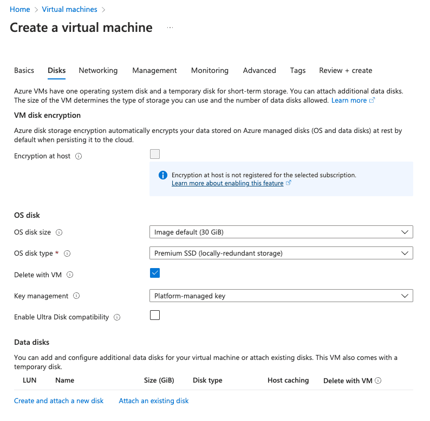This screenshot has height=421, width=430.
Task: Click info icon for Enable Ultra Disk compatibility
Action: (x=117, y=317)
